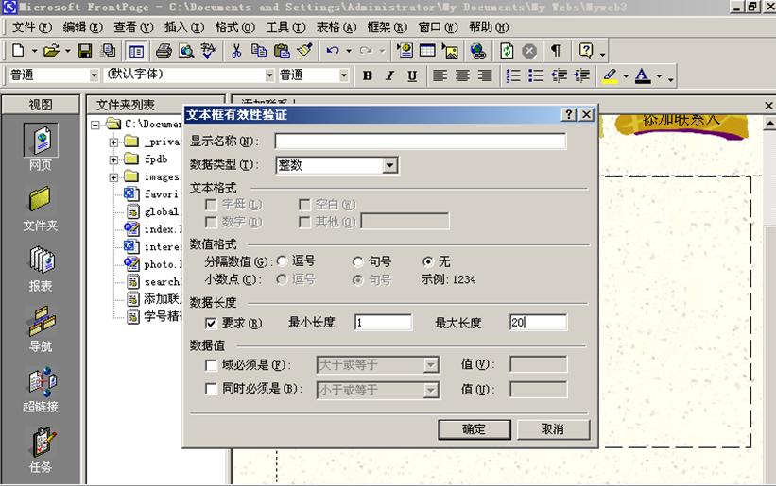Open the highlight color dropdown arrow
Viewport: 776px width, 486px height.
coord(626,76)
